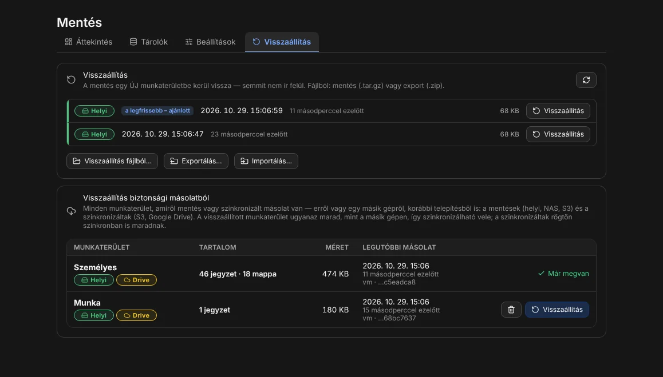Restore the 15:06:47 backup
663x377 pixels.
558,134
